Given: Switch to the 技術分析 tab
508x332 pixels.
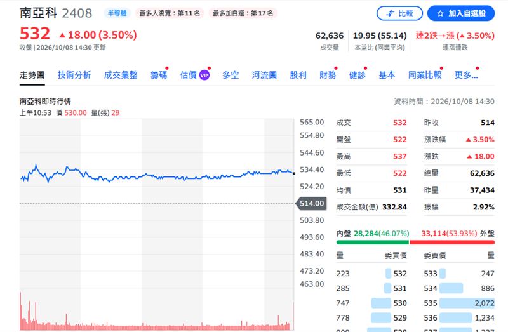Looking at the screenshot, I should coord(74,75).
